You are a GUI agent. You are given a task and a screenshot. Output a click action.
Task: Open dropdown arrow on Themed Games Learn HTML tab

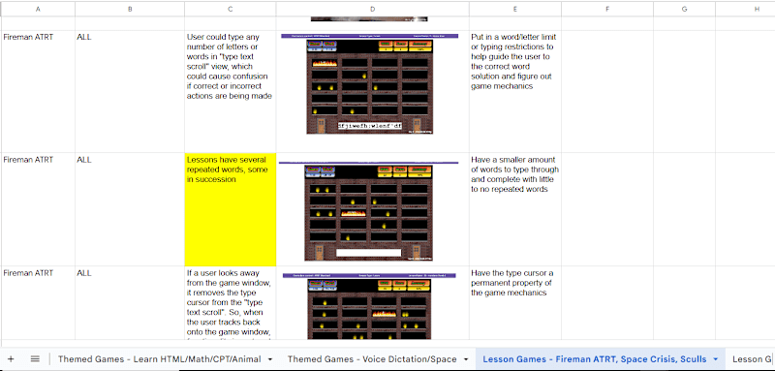coord(270,359)
